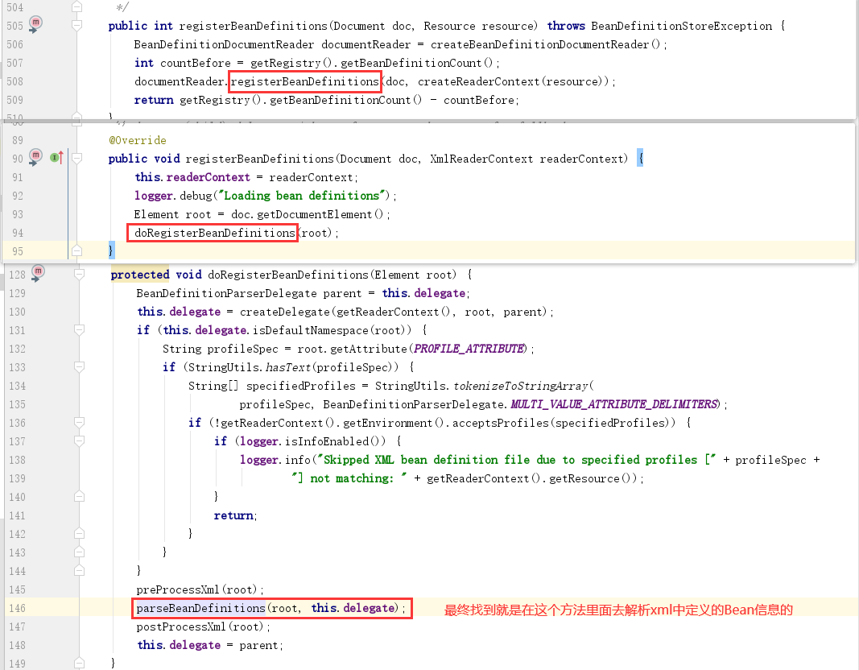
Task: Collapse the registerBeanDefinitions method using its fold marker
Action: coord(76,25)
